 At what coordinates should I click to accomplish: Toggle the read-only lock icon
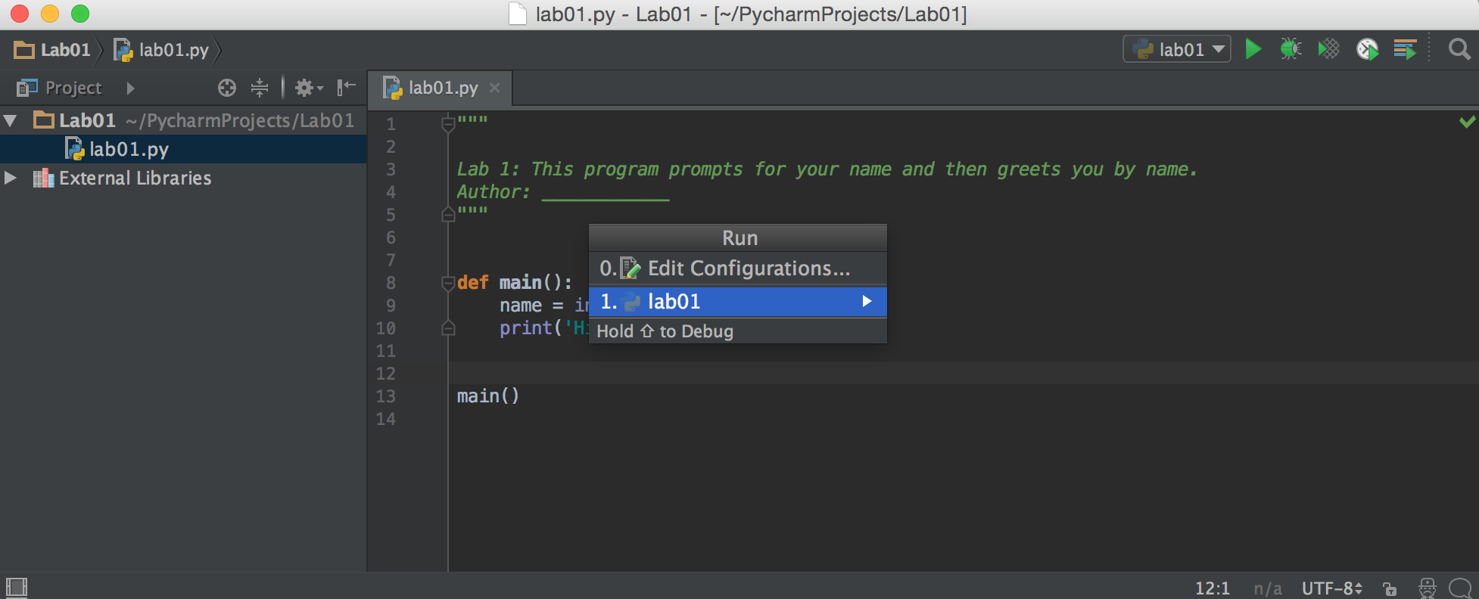coord(1390,588)
